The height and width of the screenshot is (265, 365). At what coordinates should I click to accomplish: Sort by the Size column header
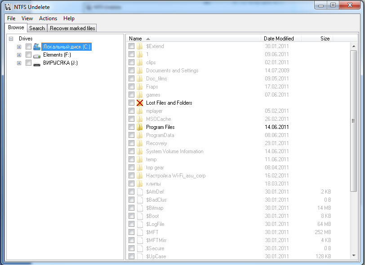(317, 39)
